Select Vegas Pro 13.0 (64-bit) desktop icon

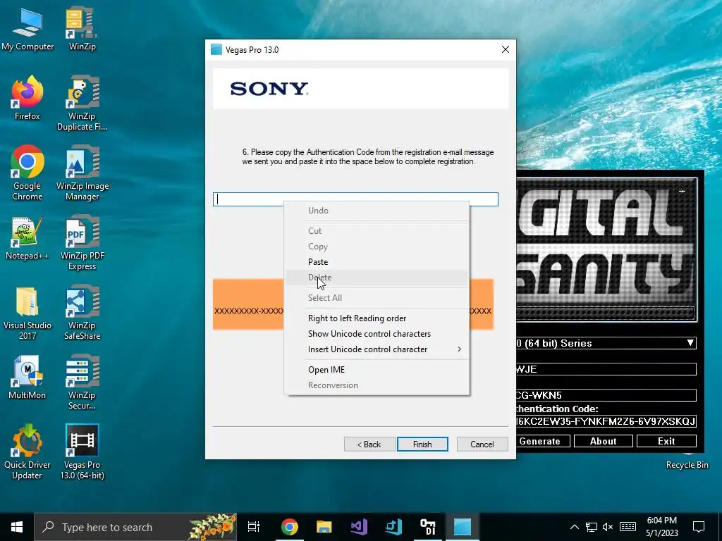click(82, 452)
